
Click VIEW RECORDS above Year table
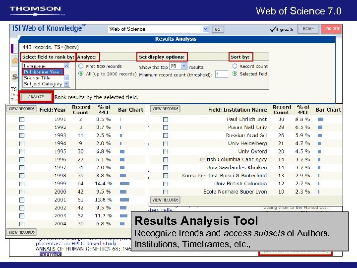pyautogui.click(x=21, y=109)
